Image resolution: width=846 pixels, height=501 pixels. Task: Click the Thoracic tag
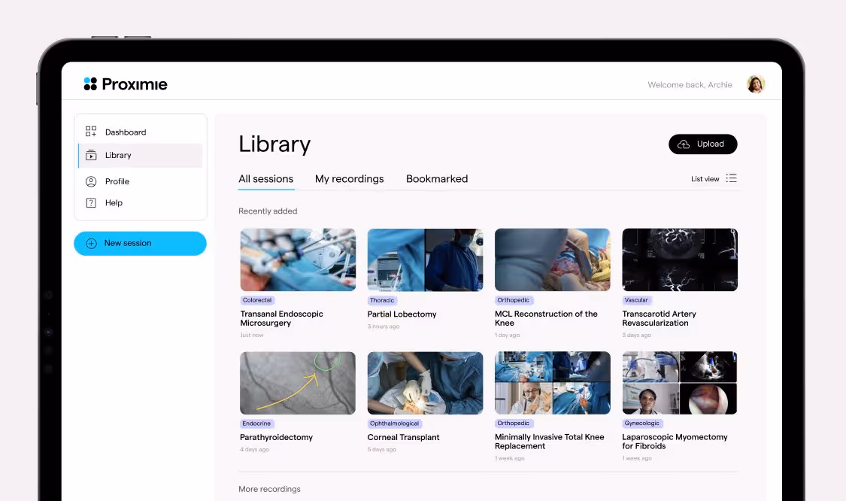pos(382,300)
